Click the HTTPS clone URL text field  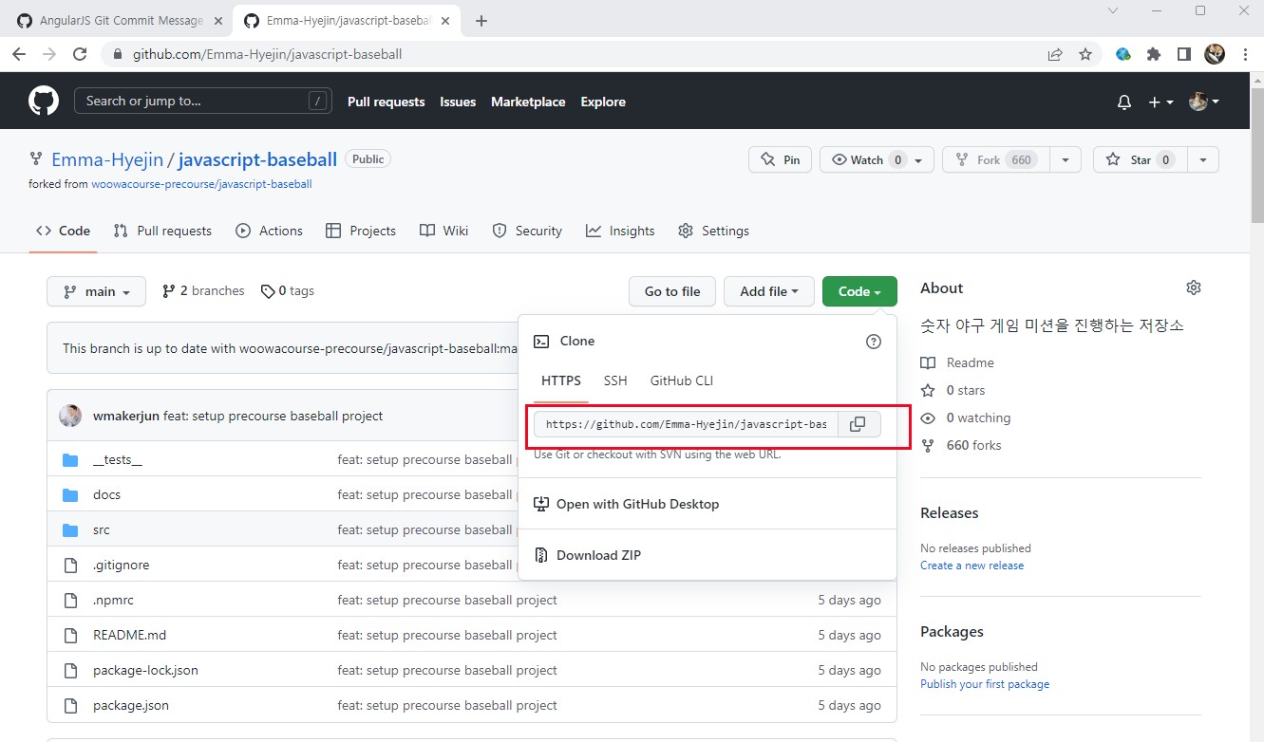click(x=686, y=424)
